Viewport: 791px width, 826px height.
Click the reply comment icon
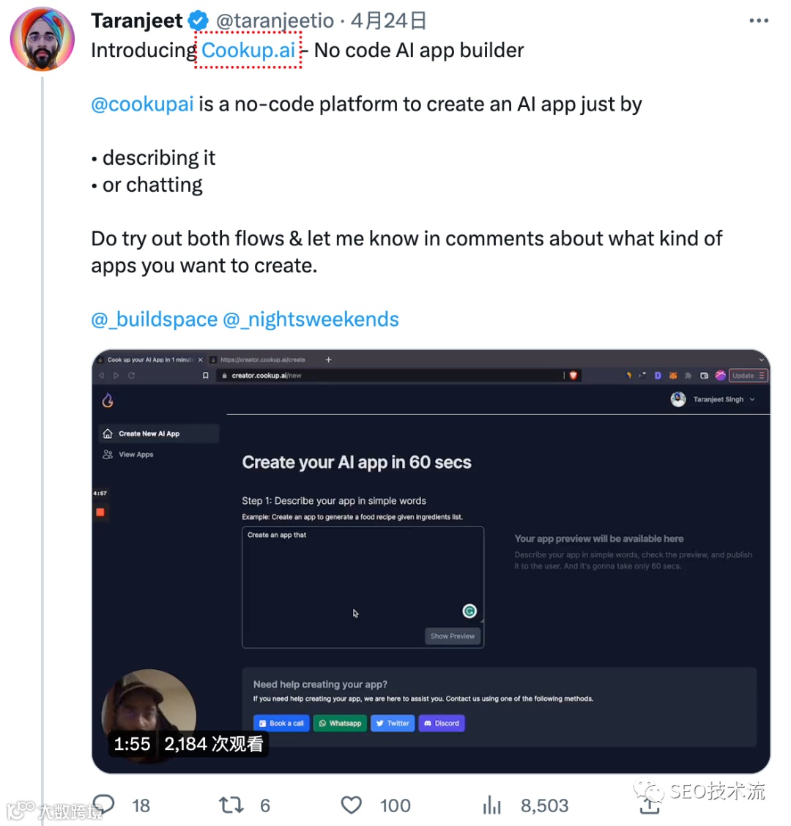click(x=103, y=805)
